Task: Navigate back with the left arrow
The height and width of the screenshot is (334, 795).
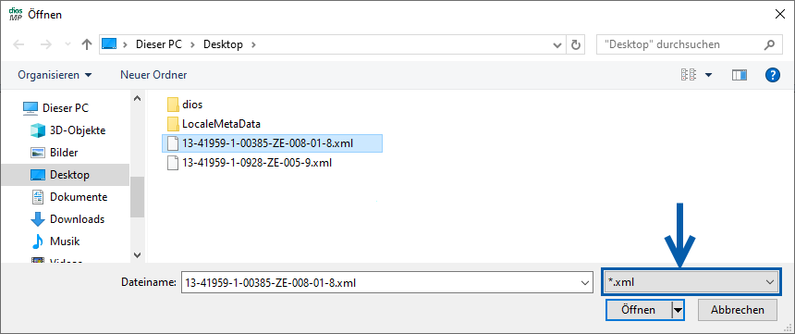Action: pyautogui.click(x=18, y=44)
